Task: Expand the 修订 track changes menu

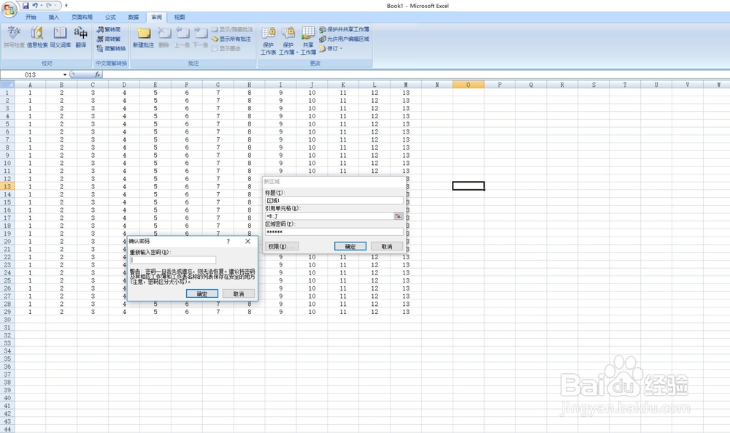Action: (x=331, y=48)
